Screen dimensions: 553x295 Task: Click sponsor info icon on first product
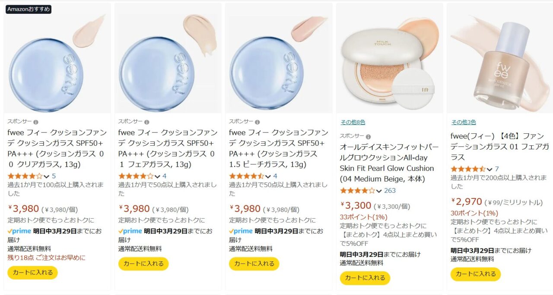[x=36, y=122]
